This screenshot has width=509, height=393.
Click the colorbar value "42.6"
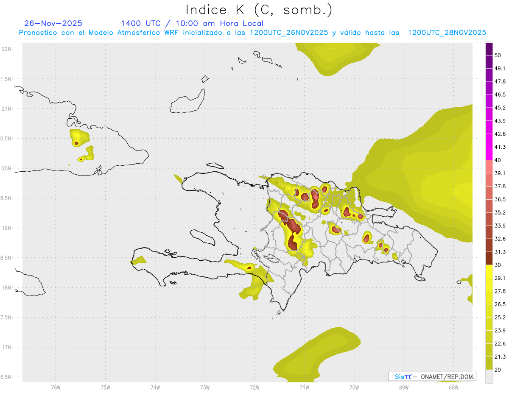click(x=500, y=134)
